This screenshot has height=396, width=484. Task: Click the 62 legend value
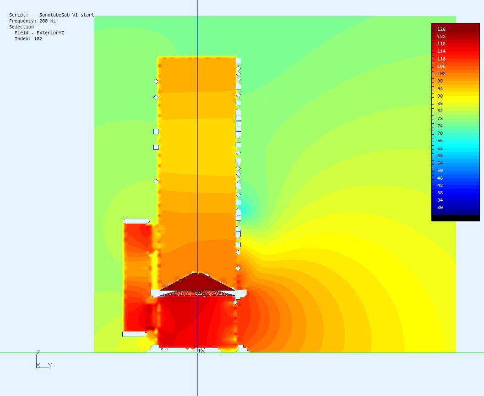440,148
